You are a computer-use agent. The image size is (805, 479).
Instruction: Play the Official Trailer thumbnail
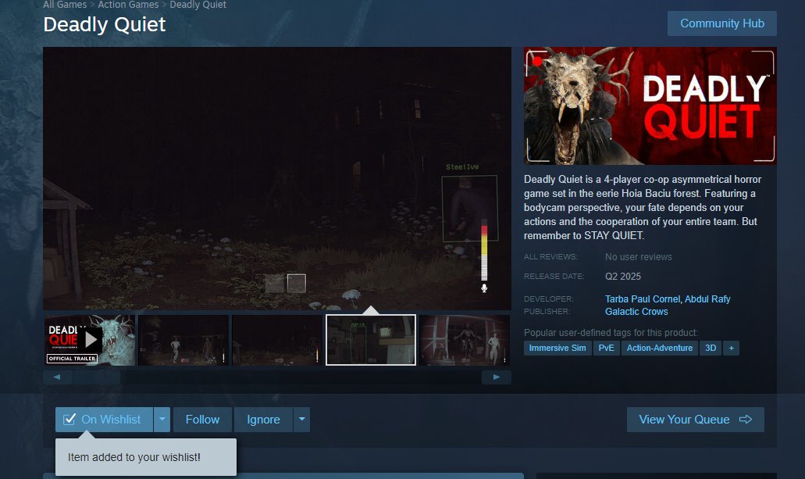click(90, 340)
